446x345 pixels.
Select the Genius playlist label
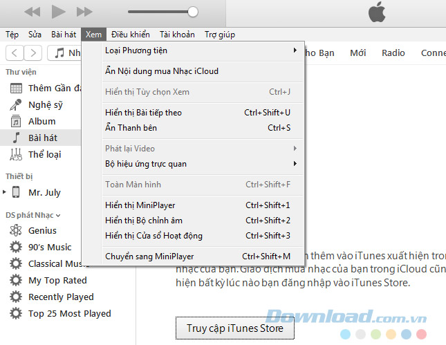42,230
